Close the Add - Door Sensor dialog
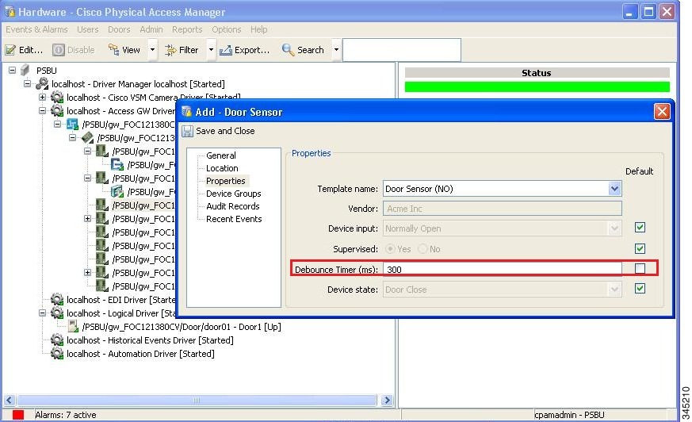This screenshot has height=422, width=692. coord(662,112)
